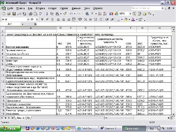Viewport: 176px width, 132px height.
Task: Paste from clipboard
Action: click(57, 14)
